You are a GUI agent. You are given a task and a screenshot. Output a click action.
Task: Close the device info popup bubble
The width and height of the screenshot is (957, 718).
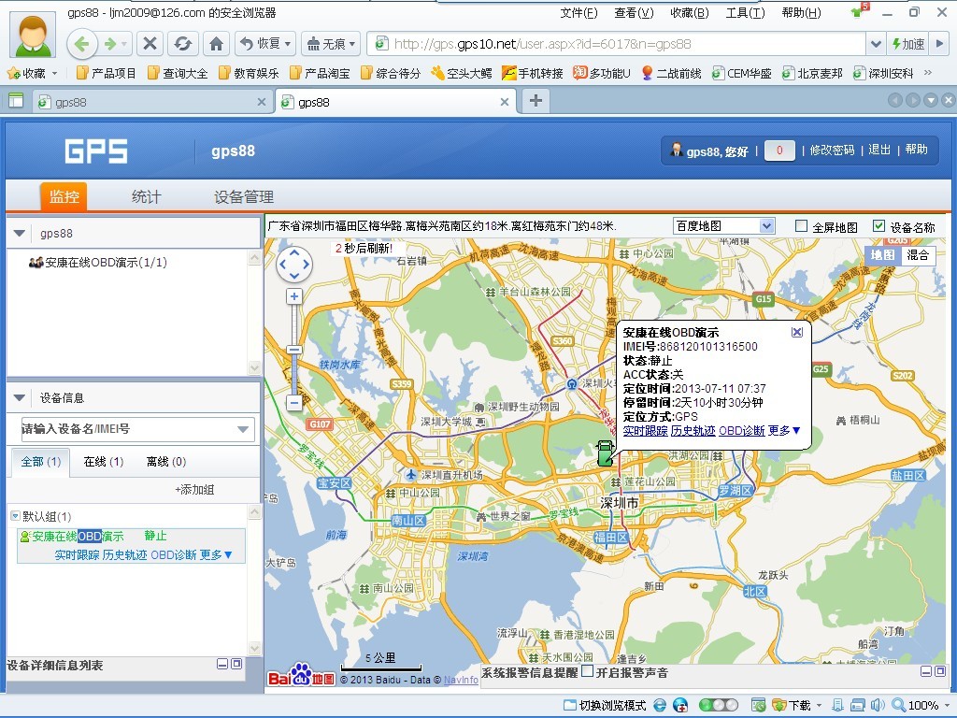797,332
